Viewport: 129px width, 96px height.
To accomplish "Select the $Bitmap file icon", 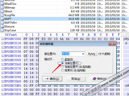I will [x=2, y=7].
